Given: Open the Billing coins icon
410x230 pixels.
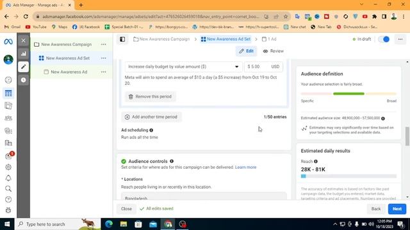Looking at the screenshot, I should [x=8, y=130].
